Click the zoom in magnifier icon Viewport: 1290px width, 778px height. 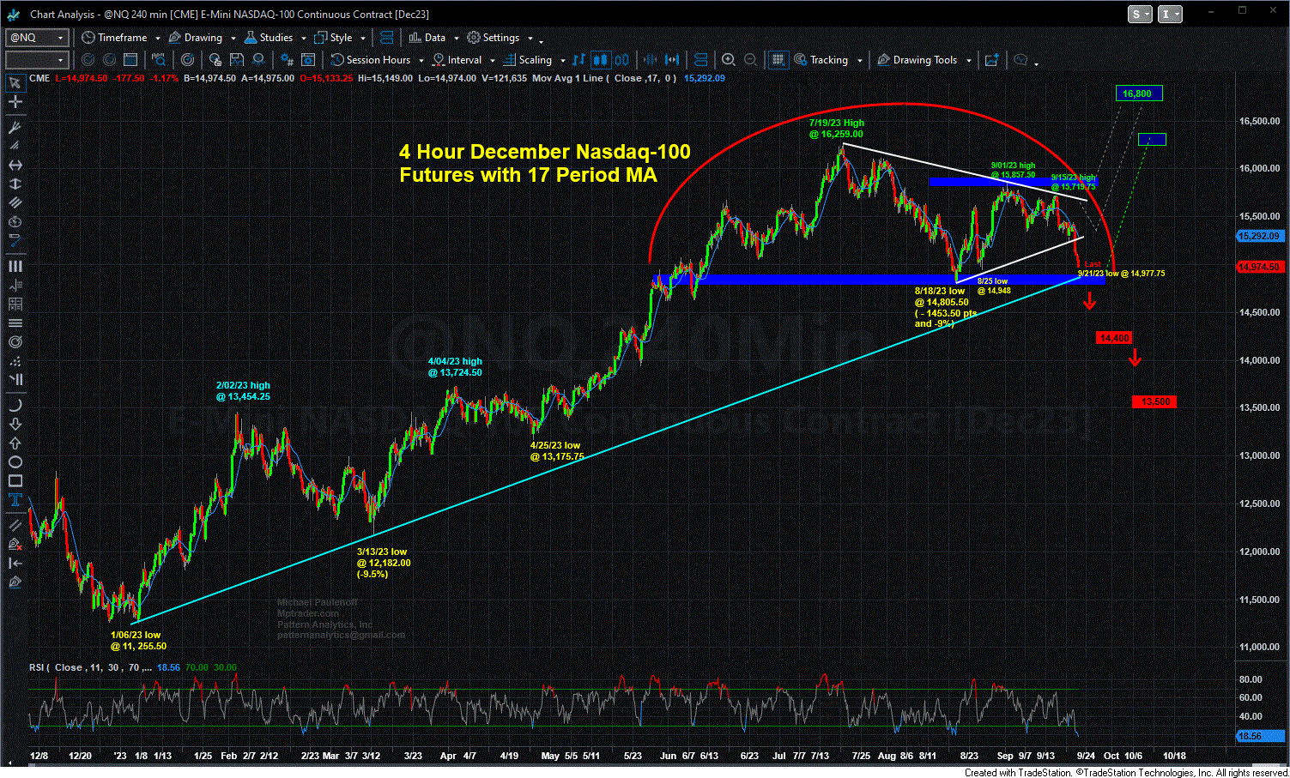point(729,60)
